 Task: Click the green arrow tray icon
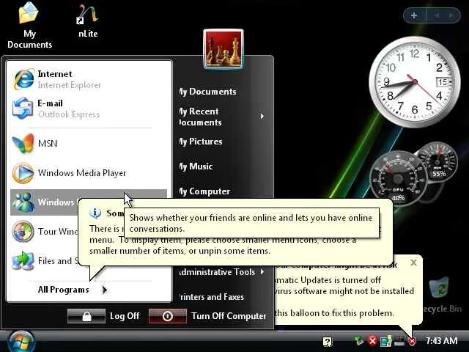(x=359, y=340)
